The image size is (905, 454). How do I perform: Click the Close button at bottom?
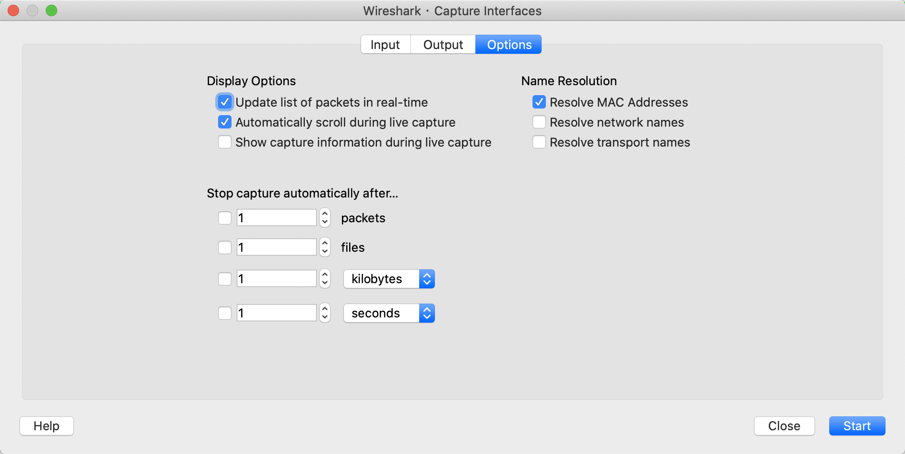coord(784,426)
